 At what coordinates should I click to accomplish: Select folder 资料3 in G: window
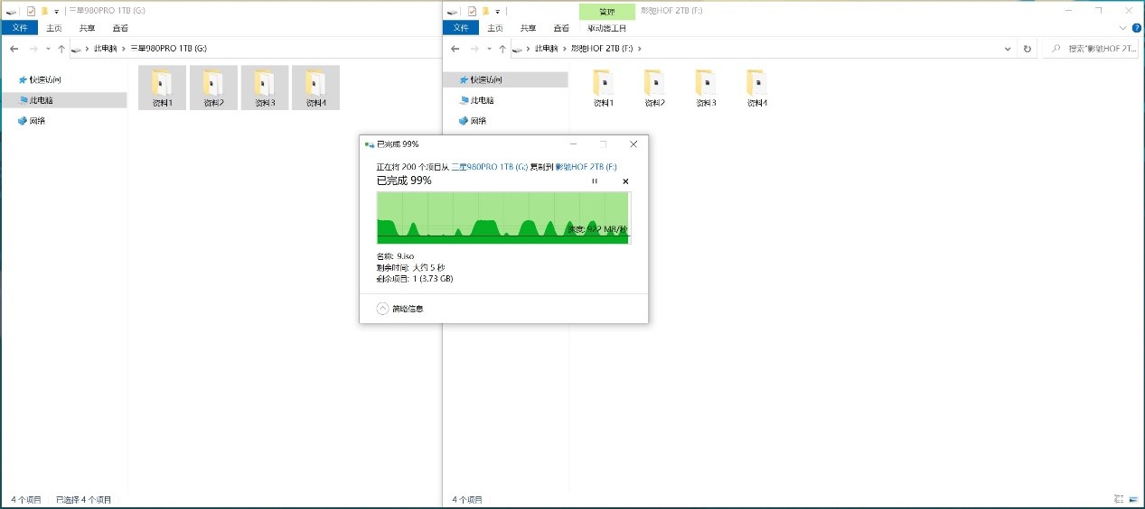pyautogui.click(x=265, y=88)
